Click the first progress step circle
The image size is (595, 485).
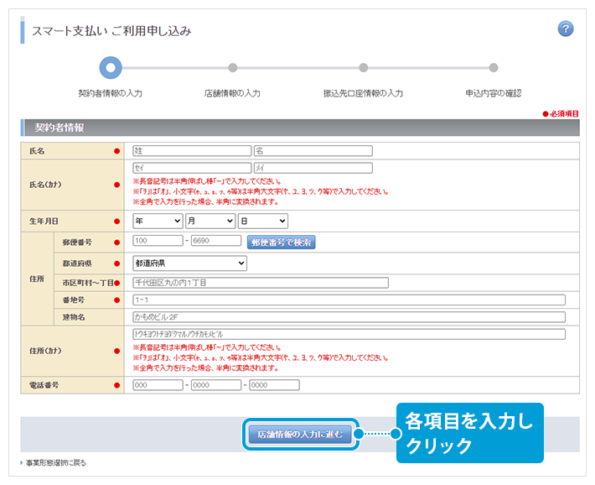[111, 68]
